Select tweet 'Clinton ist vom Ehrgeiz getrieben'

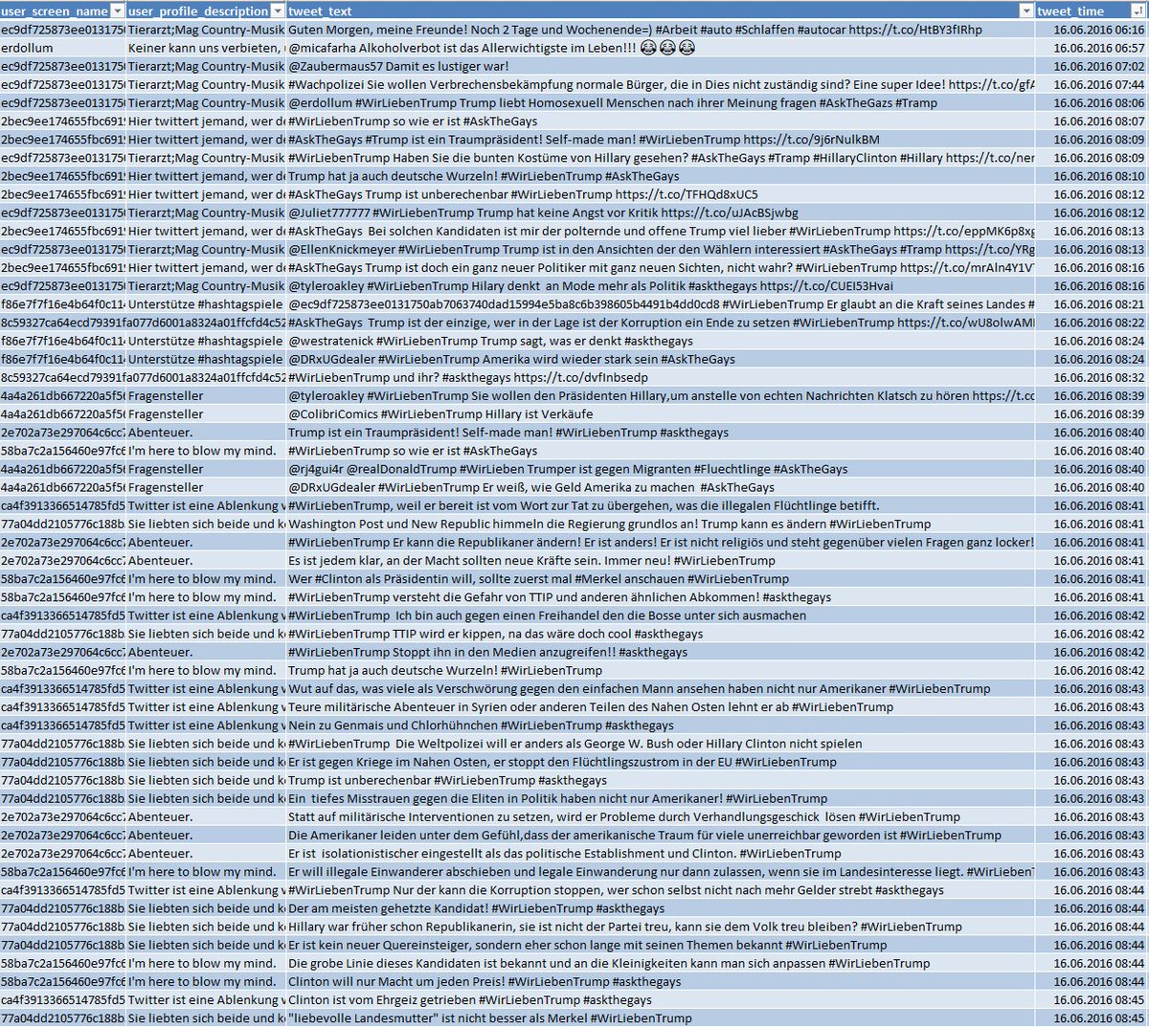[661, 999]
